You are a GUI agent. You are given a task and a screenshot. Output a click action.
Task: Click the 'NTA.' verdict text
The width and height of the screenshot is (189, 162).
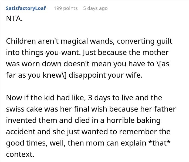click(14, 19)
